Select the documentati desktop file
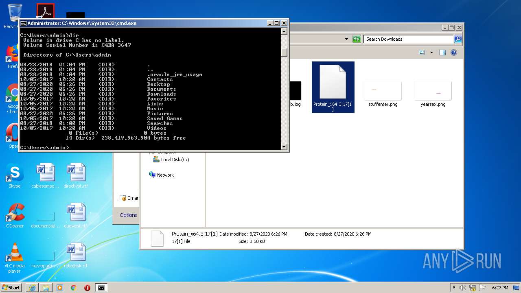This screenshot has height=293, width=521. (45, 220)
